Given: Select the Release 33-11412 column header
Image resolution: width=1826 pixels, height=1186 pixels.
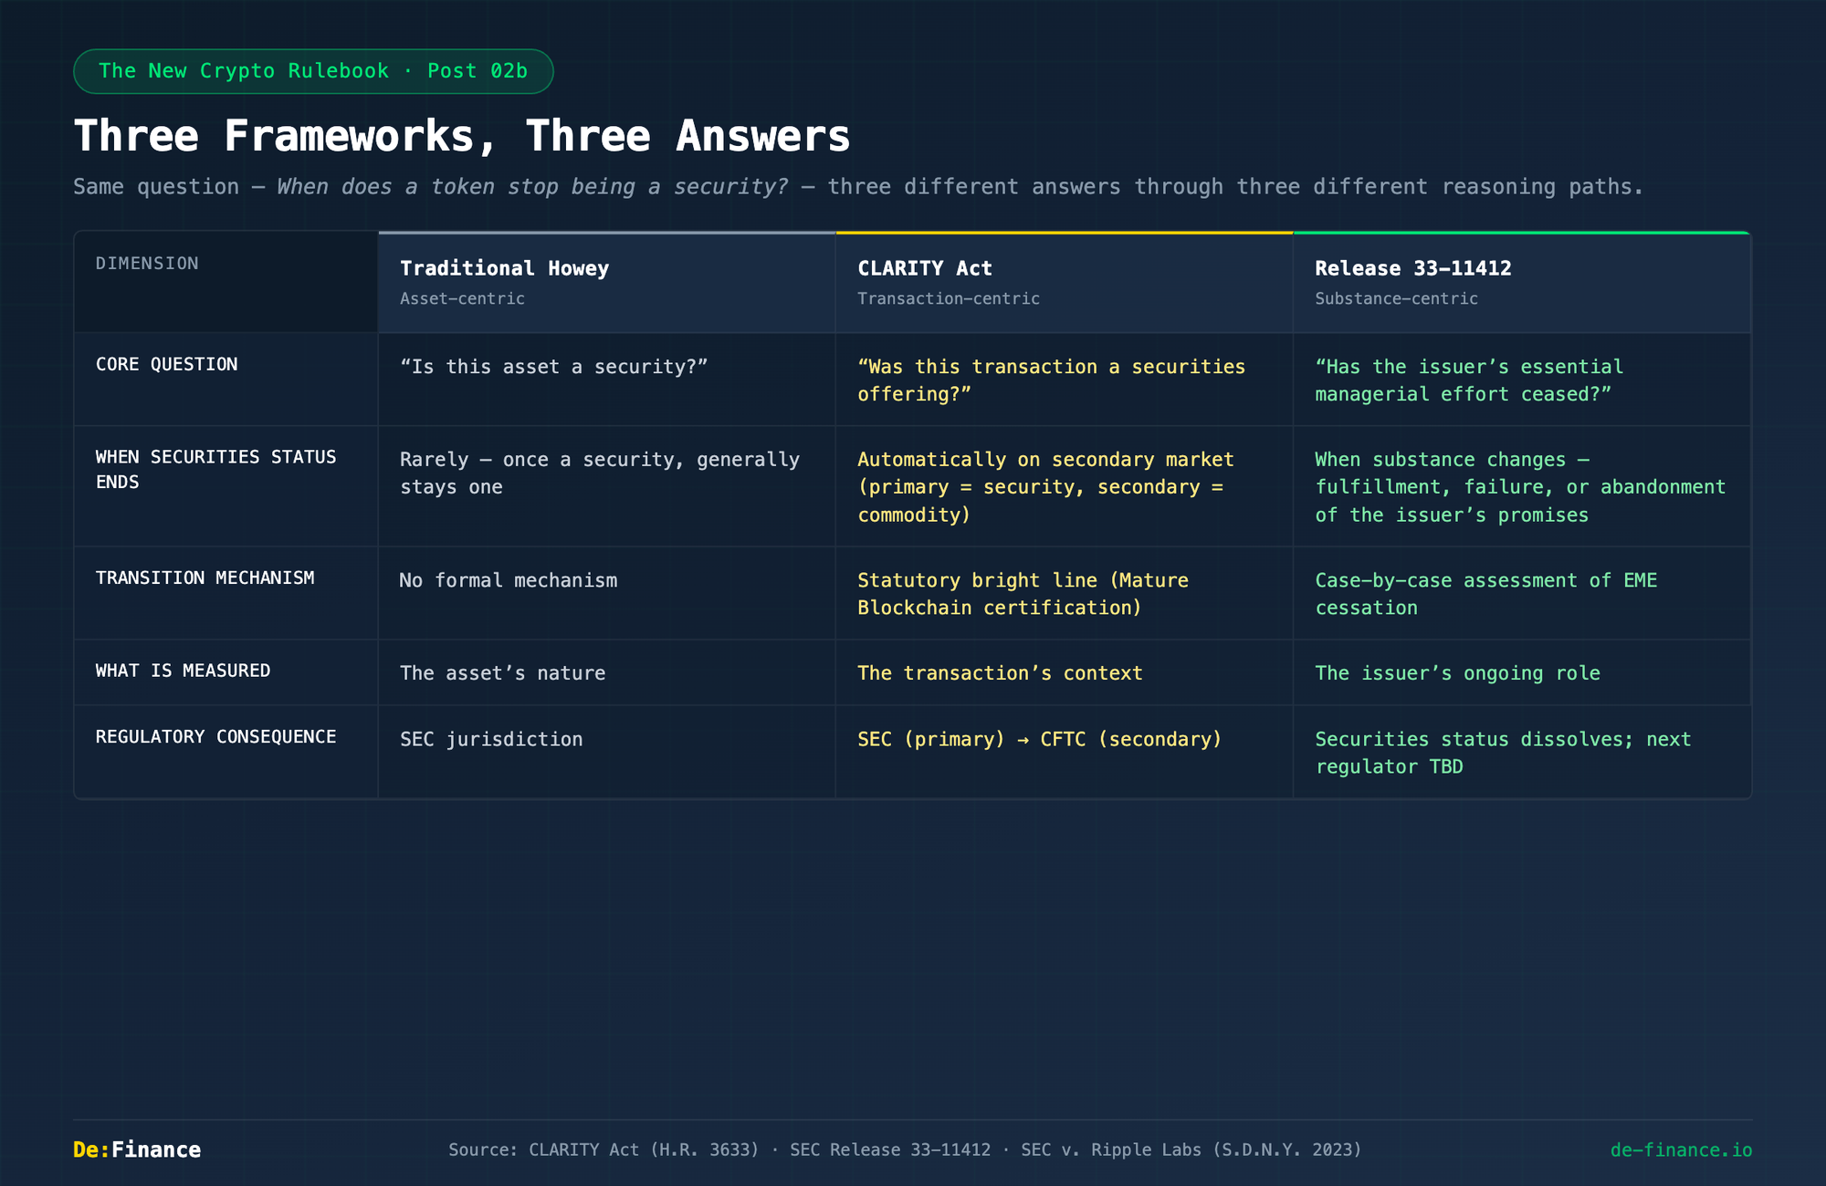Looking at the screenshot, I should [x=1413, y=267].
